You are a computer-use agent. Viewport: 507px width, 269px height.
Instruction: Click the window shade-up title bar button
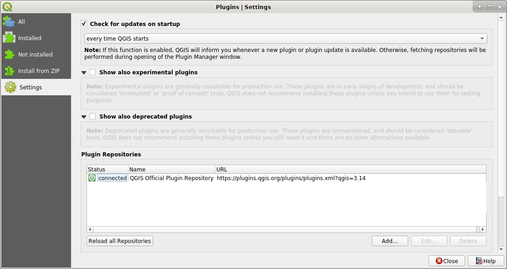[480, 7]
